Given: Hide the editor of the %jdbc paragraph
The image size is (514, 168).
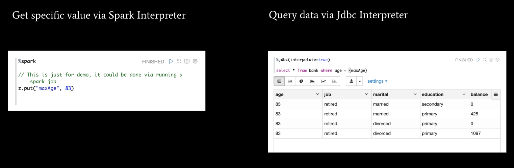Looking at the screenshot, I should pos(485,60).
